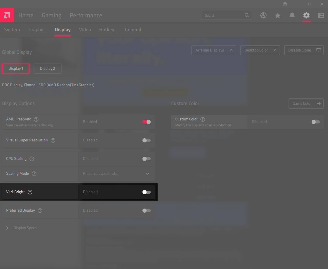Open the Hotkeys tab

click(x=108, y=30)
